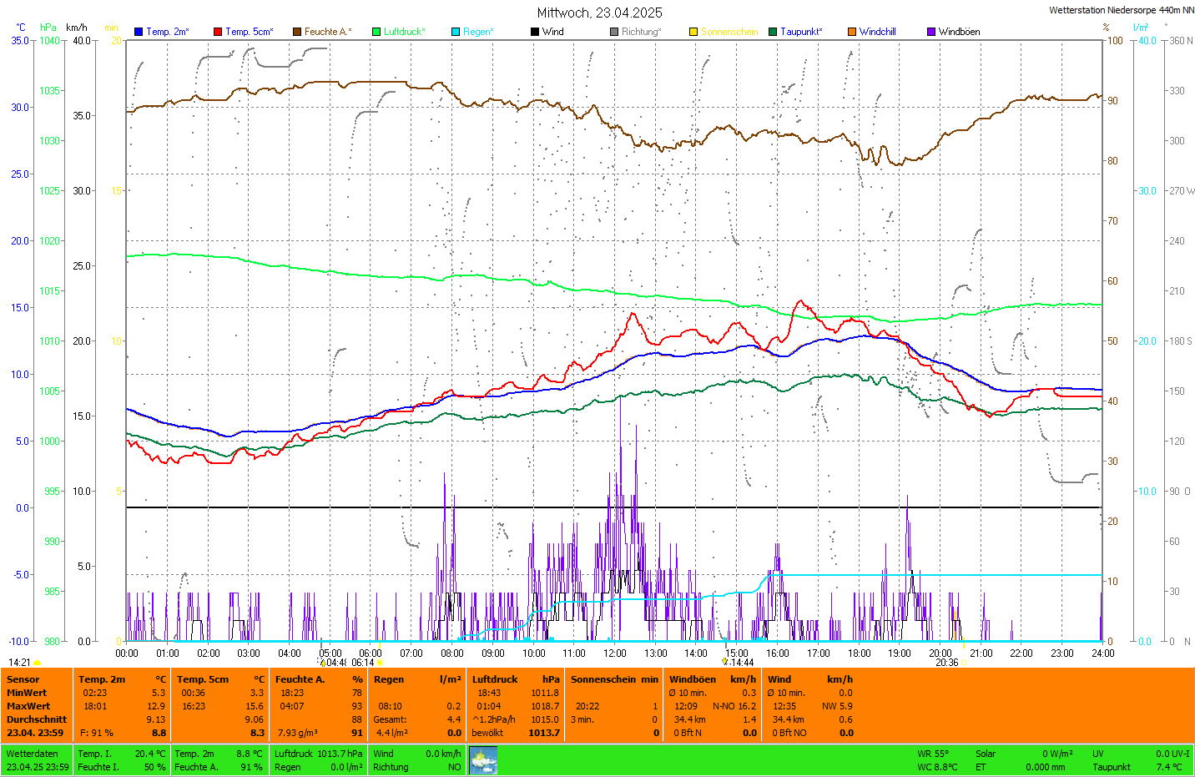Click the black Wind legend square

point(535,32)
